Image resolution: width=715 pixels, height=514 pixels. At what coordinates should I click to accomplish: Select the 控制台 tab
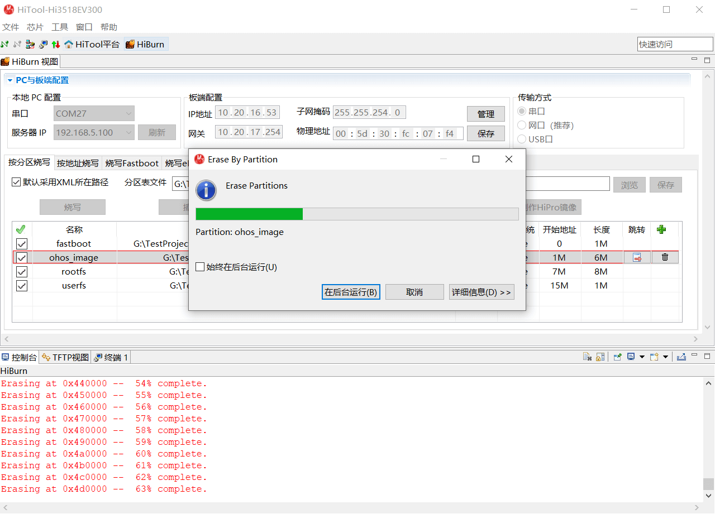tap(20, 357)
